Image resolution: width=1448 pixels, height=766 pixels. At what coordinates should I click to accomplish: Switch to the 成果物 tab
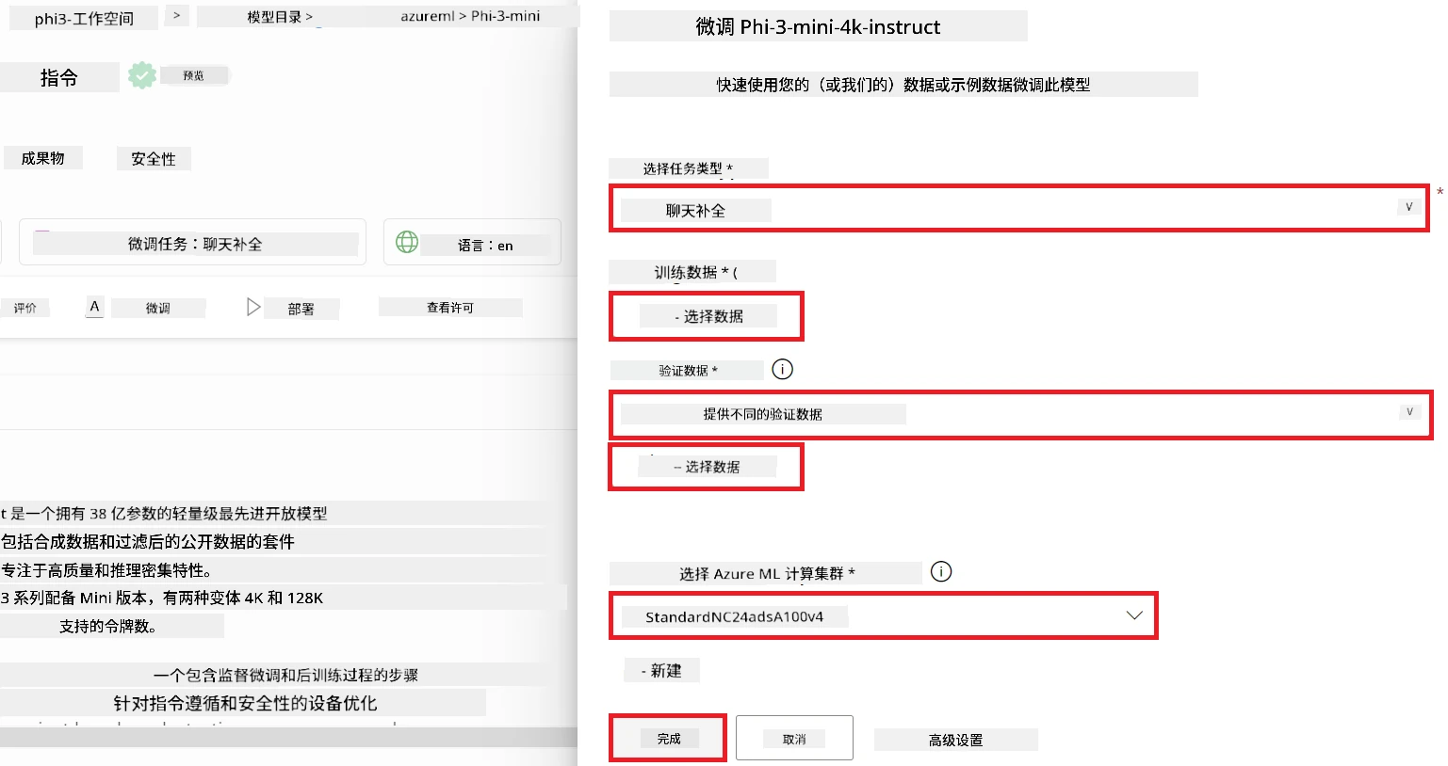[x=42, y=158]
